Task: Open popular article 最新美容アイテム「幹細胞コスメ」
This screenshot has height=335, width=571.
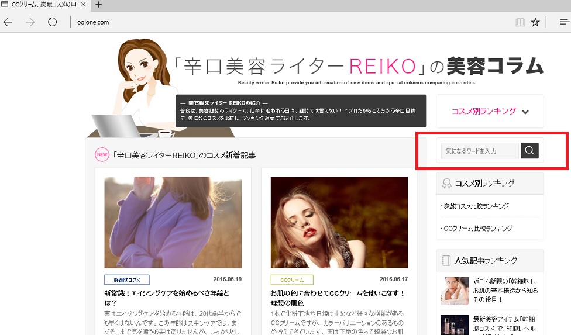Action: (504, 324)
